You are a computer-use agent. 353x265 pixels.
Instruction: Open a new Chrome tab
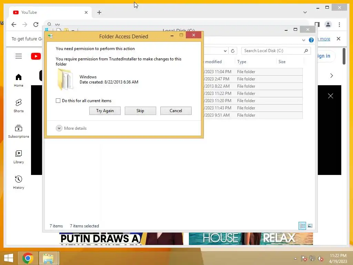(99, 12)
